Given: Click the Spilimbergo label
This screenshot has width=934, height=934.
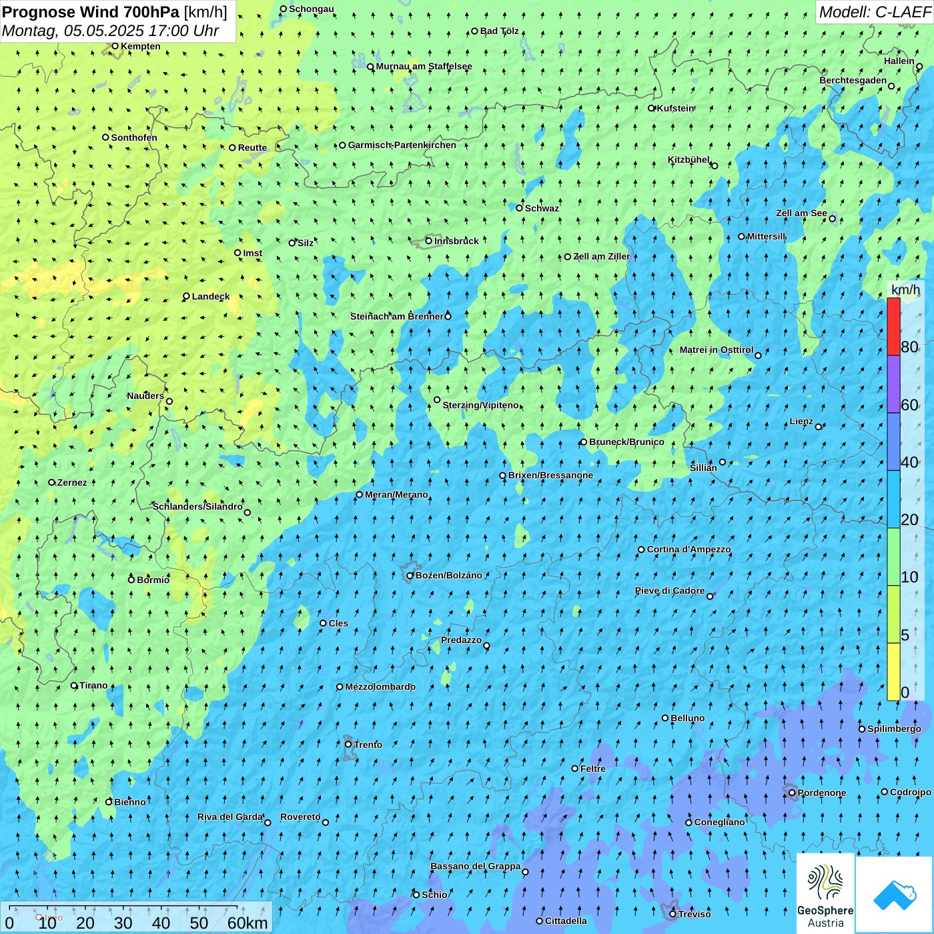Looking at the screenshot, I should coord(894,729).
